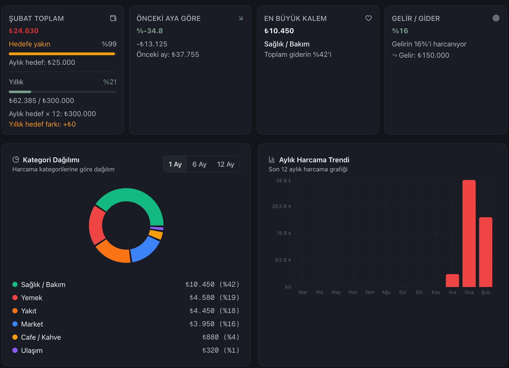Click the bar chart icon beside Aylık Harcama Trendi
This screenshot has height=368, width=509.
272,160
